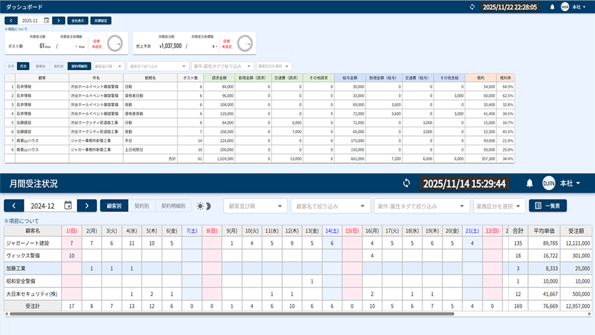This screenshot has width=595, height=335.
Task: Click the 給与金額 column header
Action: (x=350, y=77)
